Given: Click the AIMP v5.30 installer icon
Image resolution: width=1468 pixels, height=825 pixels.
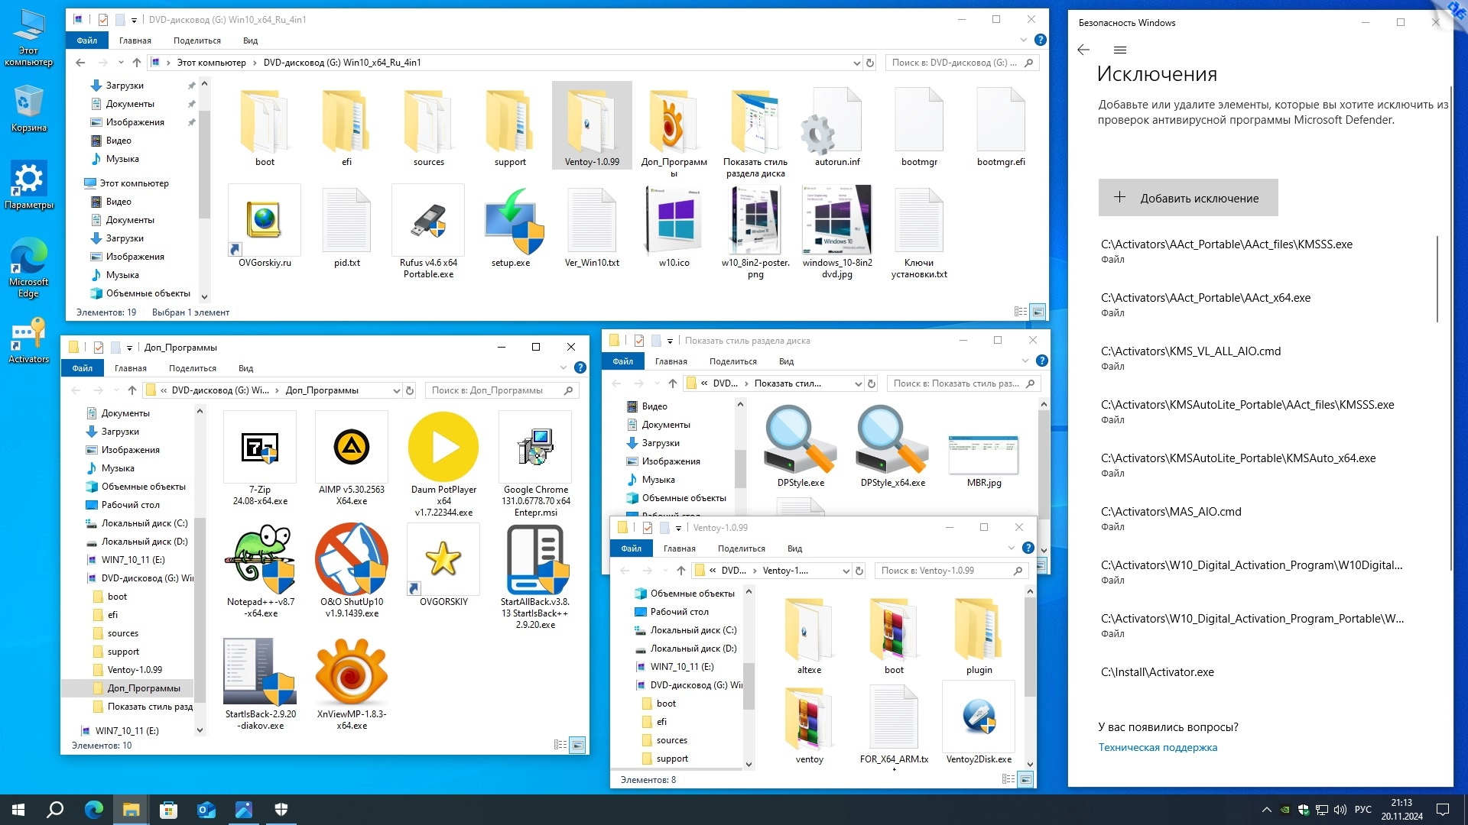Looking at the screenshot, I should click(x=352, y=448).
